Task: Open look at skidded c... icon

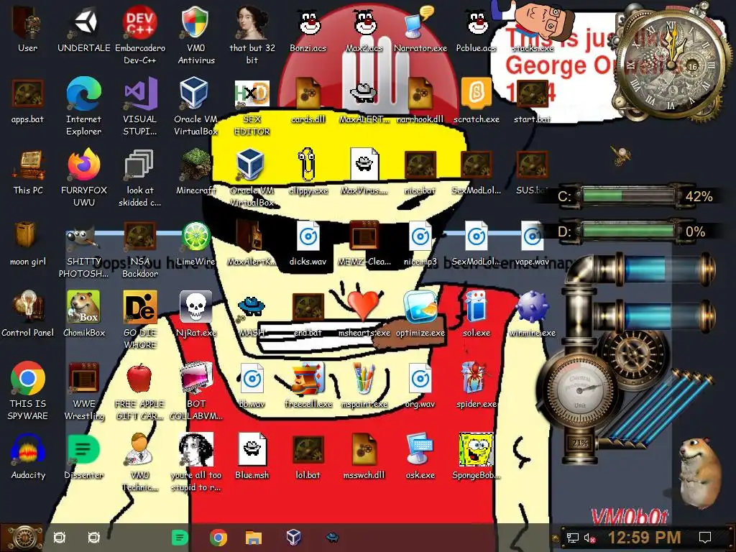Action: pyautogui.click(x=139, y=165)
